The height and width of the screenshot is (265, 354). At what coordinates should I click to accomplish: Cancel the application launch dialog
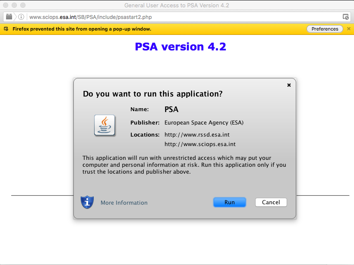pyautogui.click(x=271, y=203)
